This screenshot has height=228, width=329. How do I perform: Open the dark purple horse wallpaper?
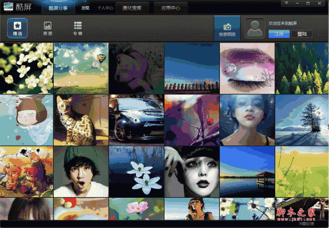137,68
